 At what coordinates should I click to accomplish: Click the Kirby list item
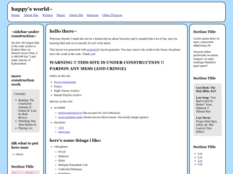pyautogui.click(x=62, y=161)
